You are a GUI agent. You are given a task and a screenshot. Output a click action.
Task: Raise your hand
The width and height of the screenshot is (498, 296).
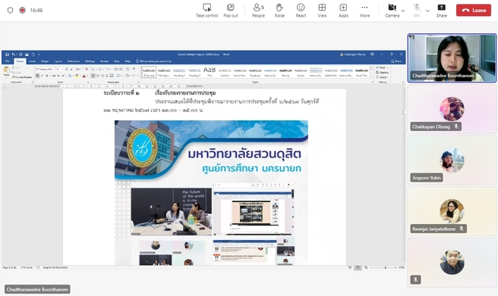(279, 8)
